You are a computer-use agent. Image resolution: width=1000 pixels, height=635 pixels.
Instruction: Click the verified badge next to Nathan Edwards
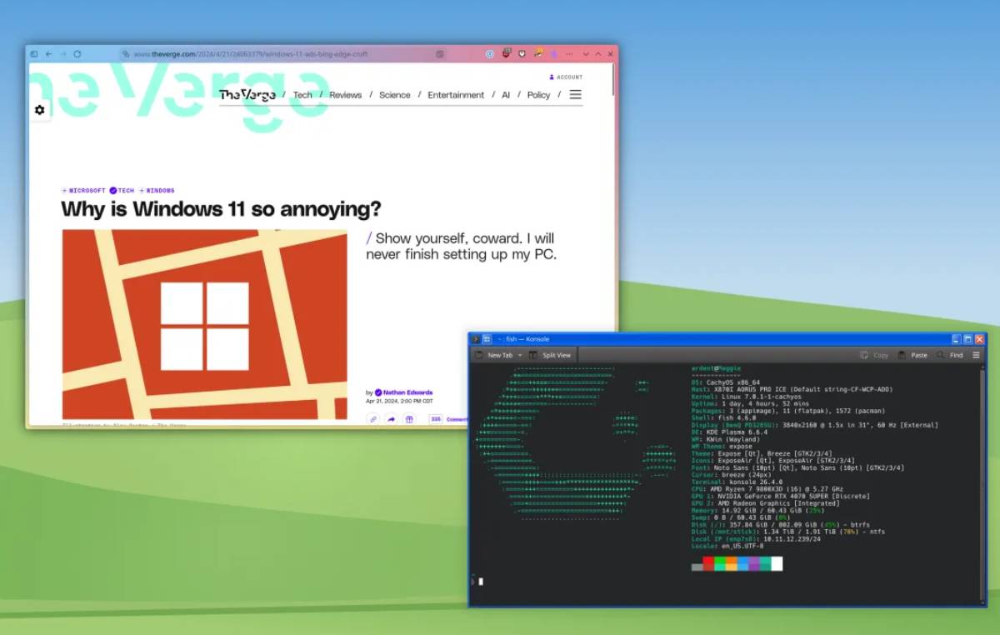(x=378, y=392)
